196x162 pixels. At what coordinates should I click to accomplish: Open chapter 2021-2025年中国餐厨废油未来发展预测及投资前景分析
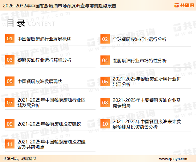(x=147, y=124)
